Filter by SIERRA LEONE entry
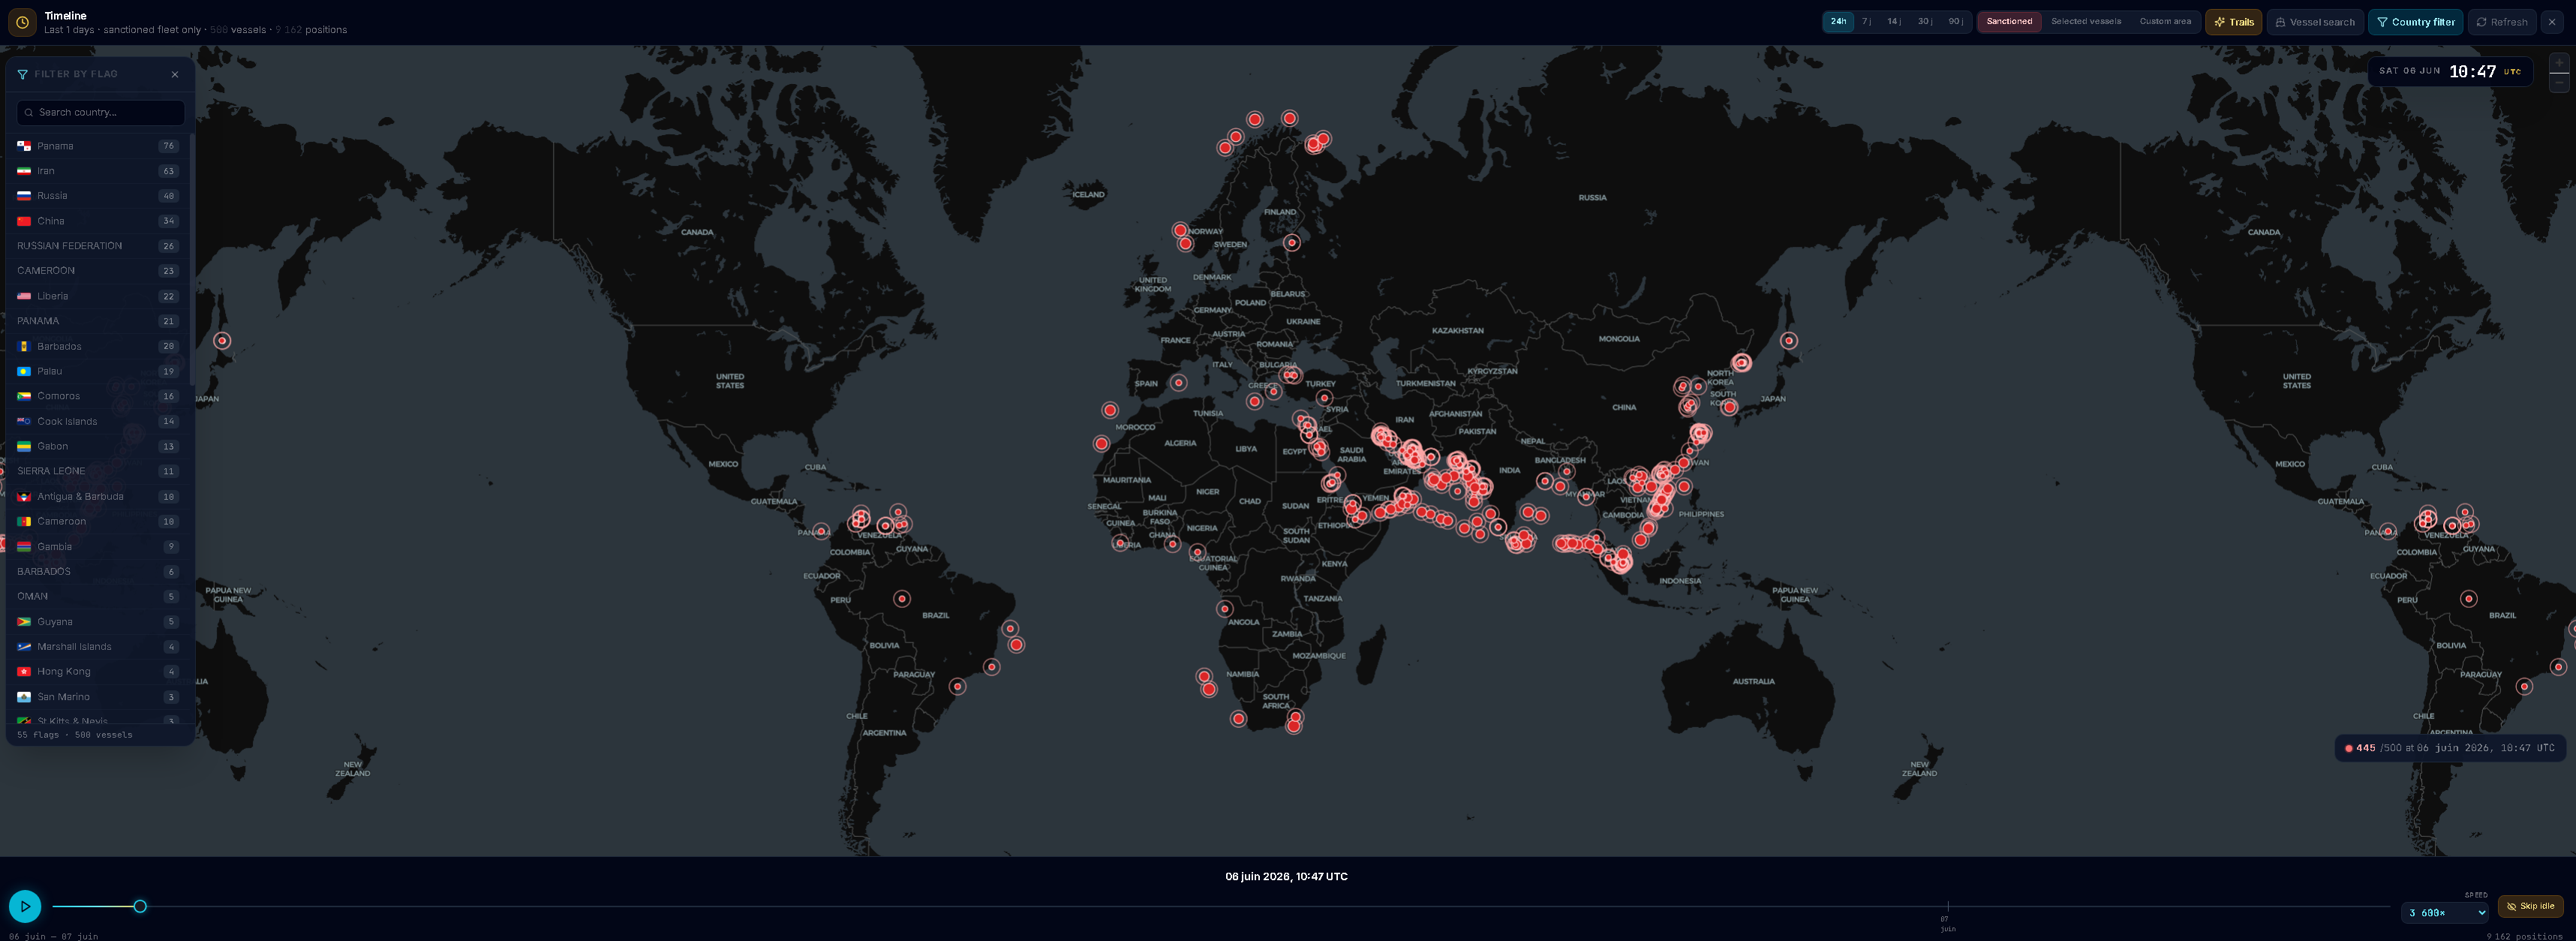Image resolution: width=2576 pixels, height=941 pixels. coord(98,471)
